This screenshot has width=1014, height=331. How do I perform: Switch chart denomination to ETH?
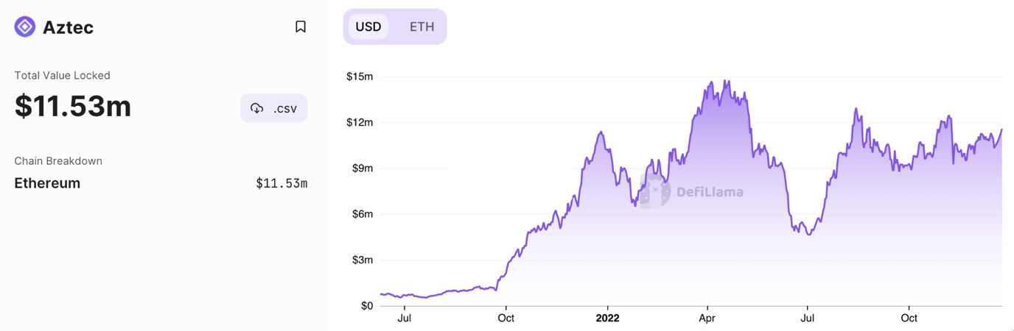click(422, 27)
